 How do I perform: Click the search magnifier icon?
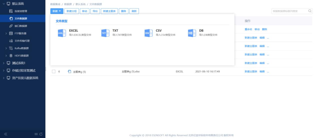coord(310,11)
